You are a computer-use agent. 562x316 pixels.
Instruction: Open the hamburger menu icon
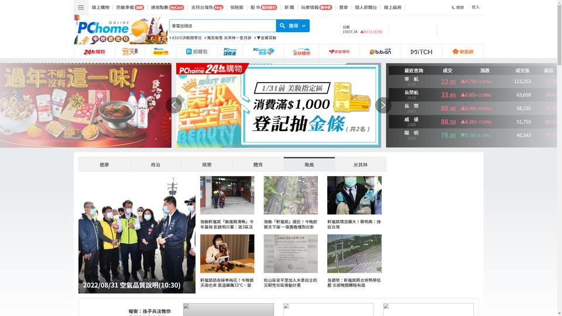pyautogui.click(x=81, y=7)
